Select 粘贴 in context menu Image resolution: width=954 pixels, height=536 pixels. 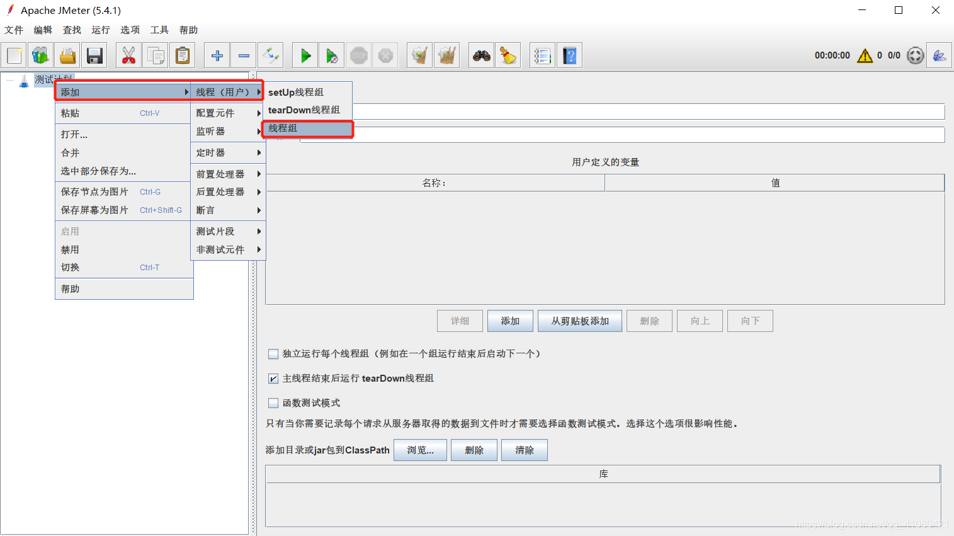[x=124, y=113]
